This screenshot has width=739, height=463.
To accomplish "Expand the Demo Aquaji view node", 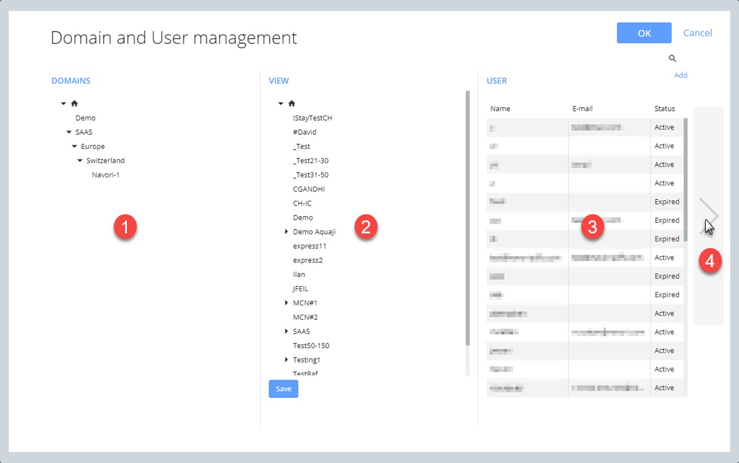I will click(286, 232).
